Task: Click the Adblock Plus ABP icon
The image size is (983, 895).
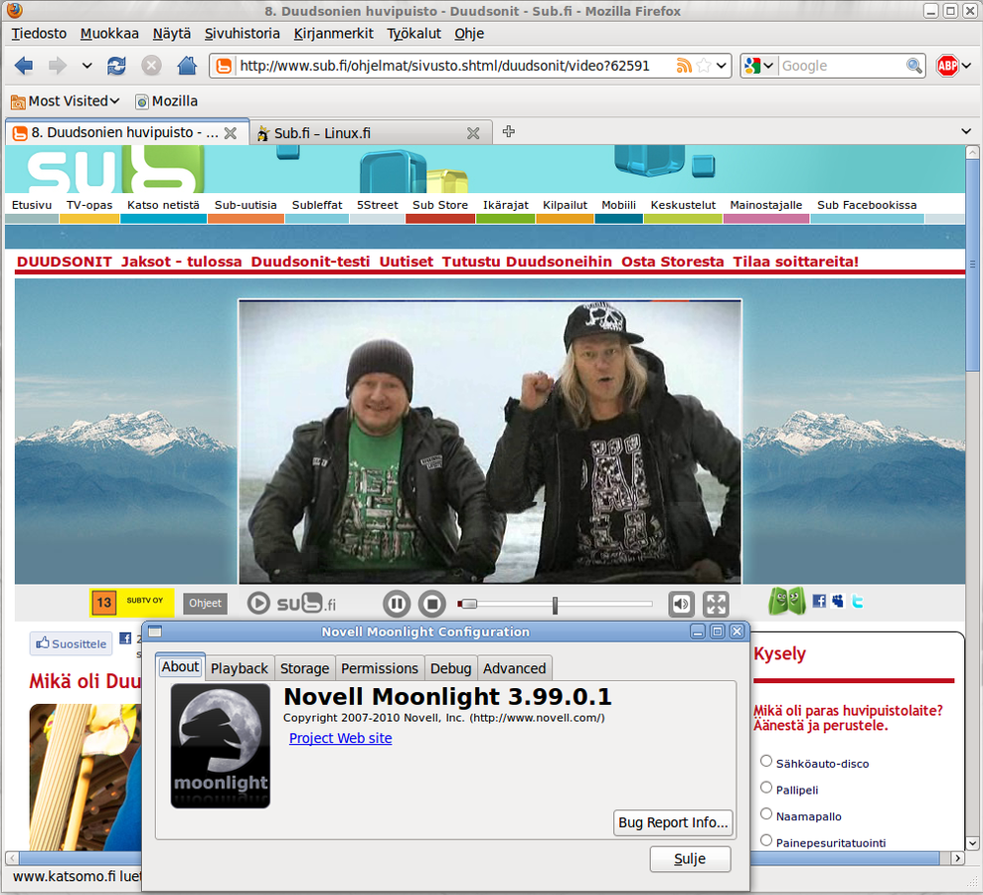Action: [x=947, y=66]
